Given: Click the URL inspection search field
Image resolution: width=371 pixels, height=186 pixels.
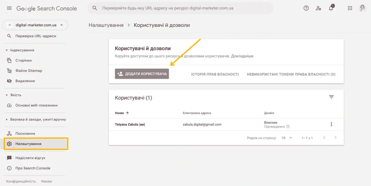Looking at the screenshot, I should pyautogui.click(x=180, y=8).
